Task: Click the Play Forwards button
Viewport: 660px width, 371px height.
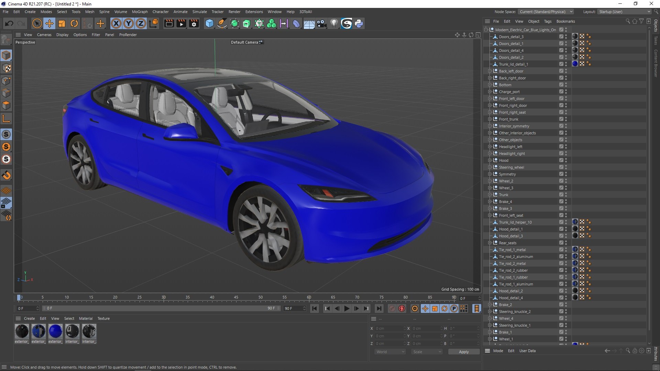Action: pyautogui.click(x=347, y=308)
